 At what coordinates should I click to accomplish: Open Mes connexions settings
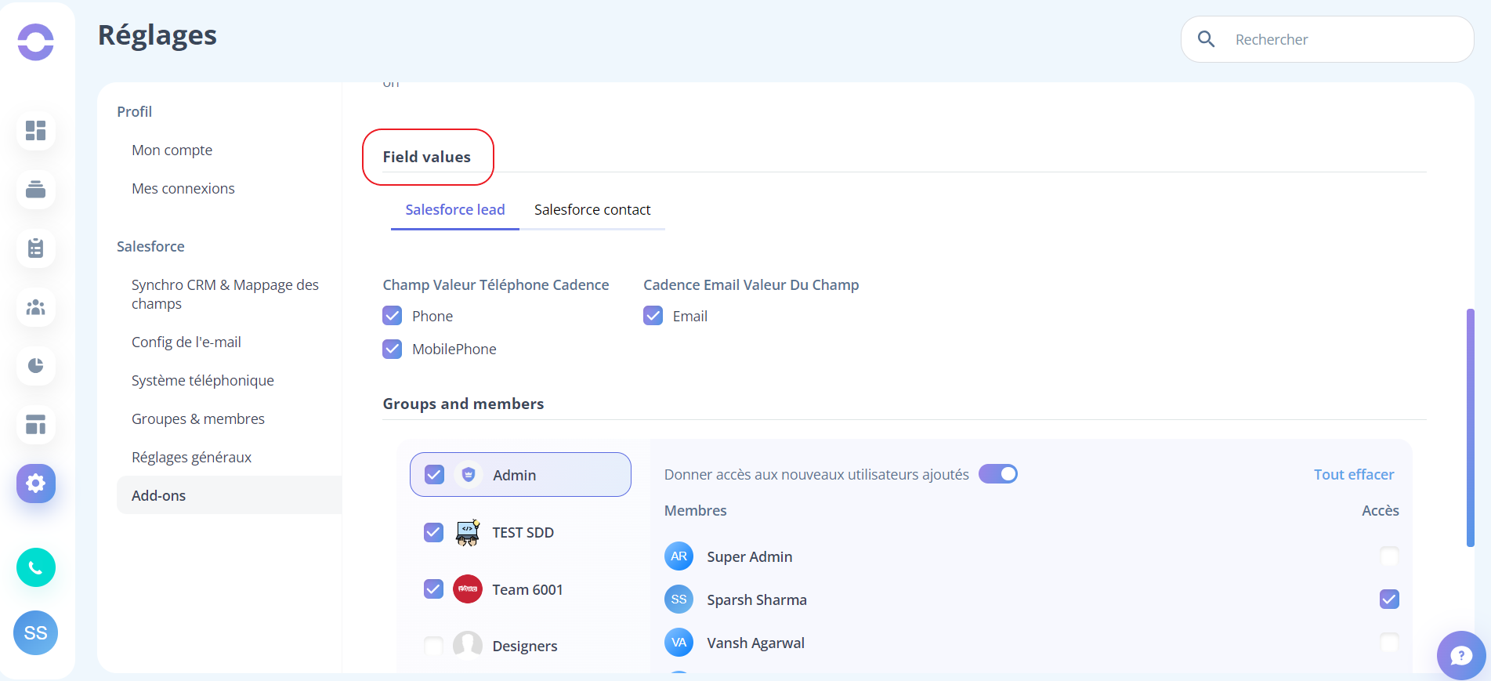183,188
